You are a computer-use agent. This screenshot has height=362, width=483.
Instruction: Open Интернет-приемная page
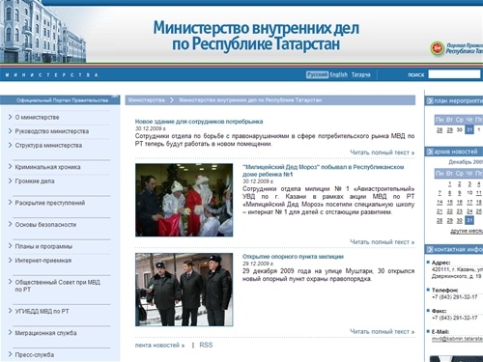43,261
